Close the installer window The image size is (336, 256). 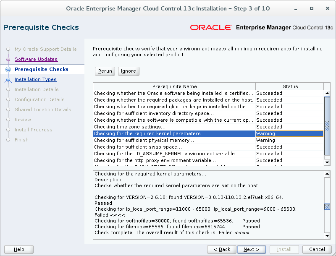[328, 8]
